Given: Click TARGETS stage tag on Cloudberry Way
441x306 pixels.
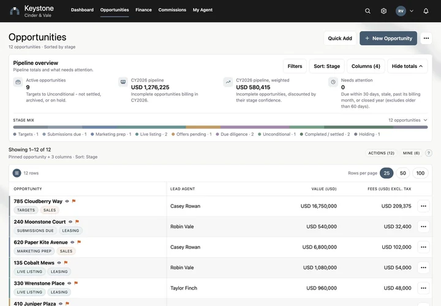Looking at the screenshot, I should pyautogui.click(x=26, y=210).
